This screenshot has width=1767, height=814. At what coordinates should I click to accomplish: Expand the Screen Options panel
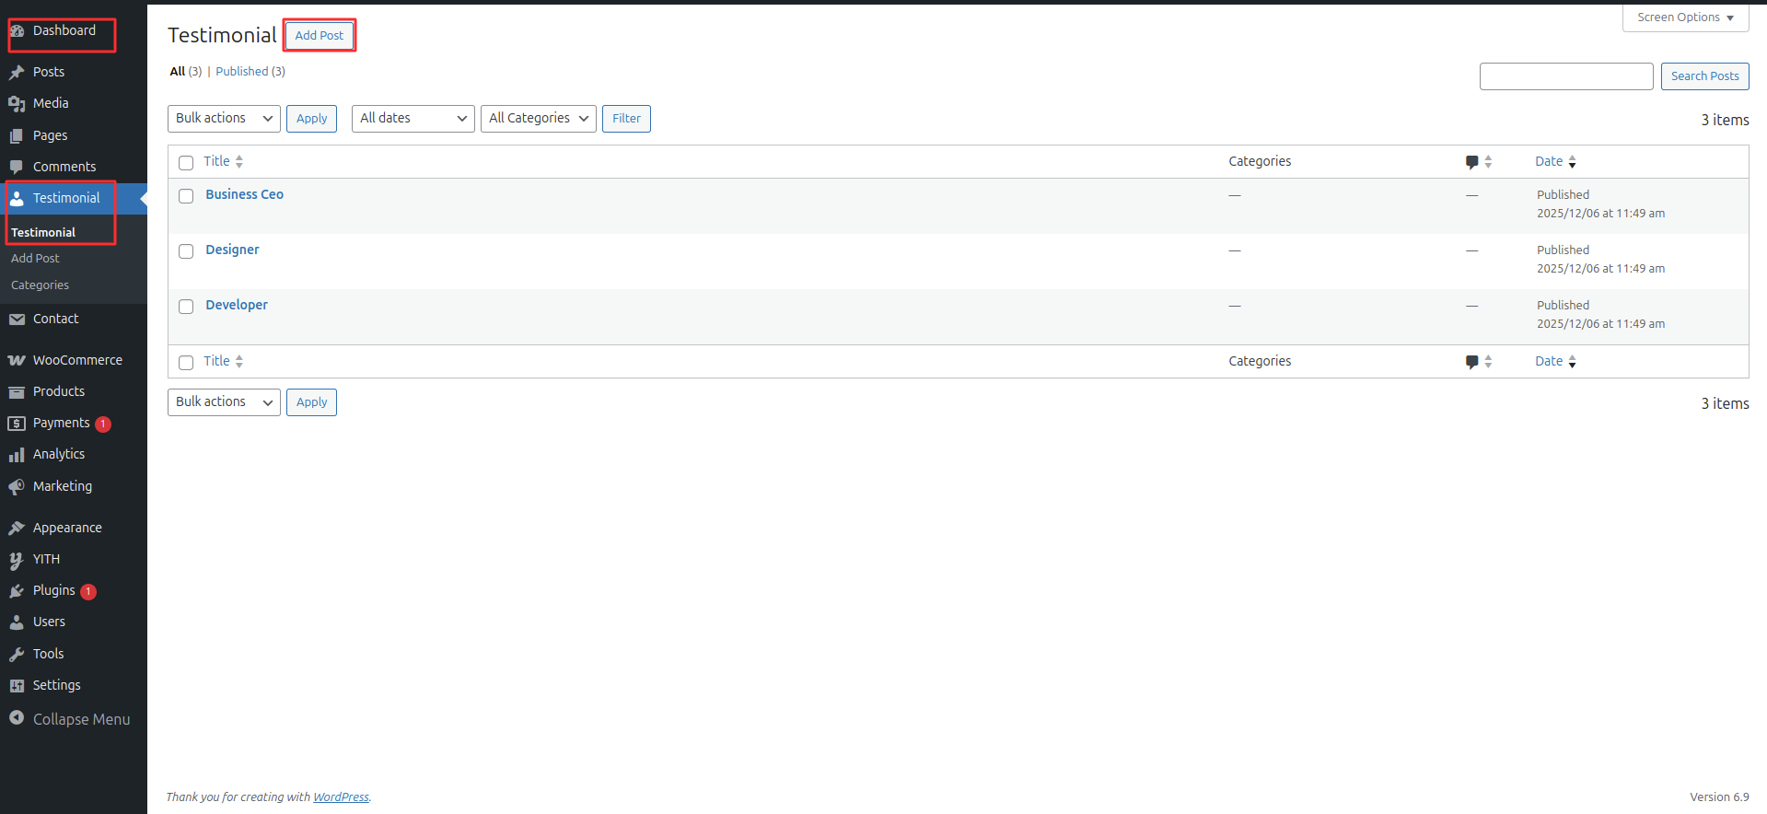click(1685, 17)
